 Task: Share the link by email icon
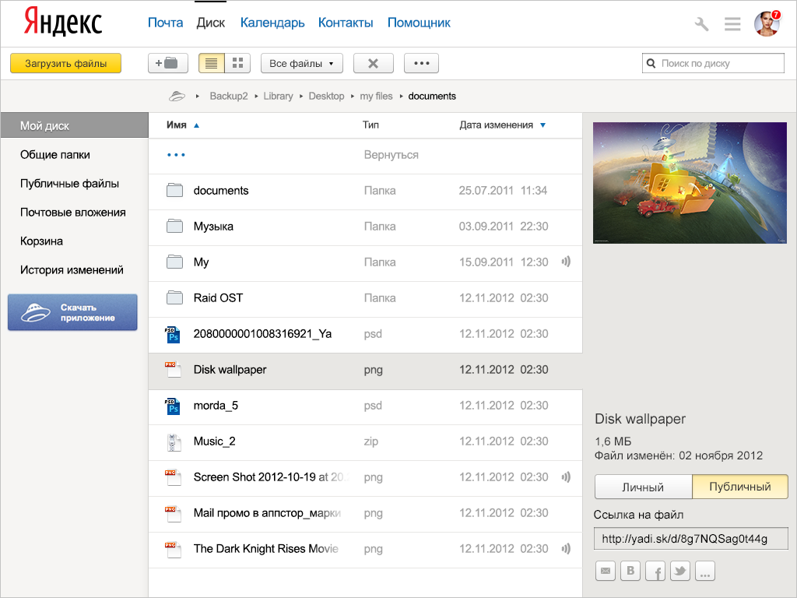(605, 571)
